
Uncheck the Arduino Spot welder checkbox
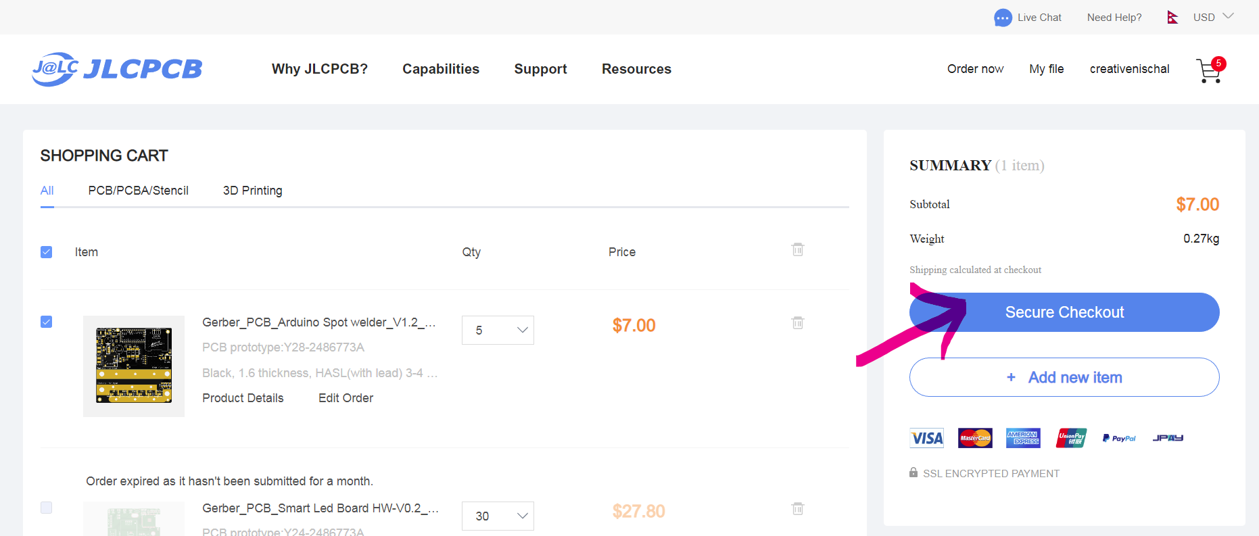tap(46, 322)
